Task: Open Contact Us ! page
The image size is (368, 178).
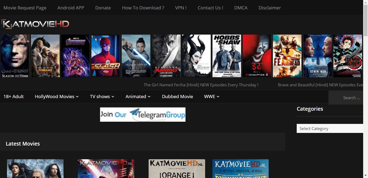Action: pyautogui.click(x=210, y=8)
